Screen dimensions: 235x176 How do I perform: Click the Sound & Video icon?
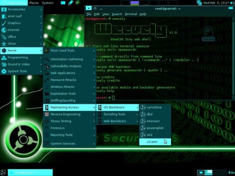4,64
